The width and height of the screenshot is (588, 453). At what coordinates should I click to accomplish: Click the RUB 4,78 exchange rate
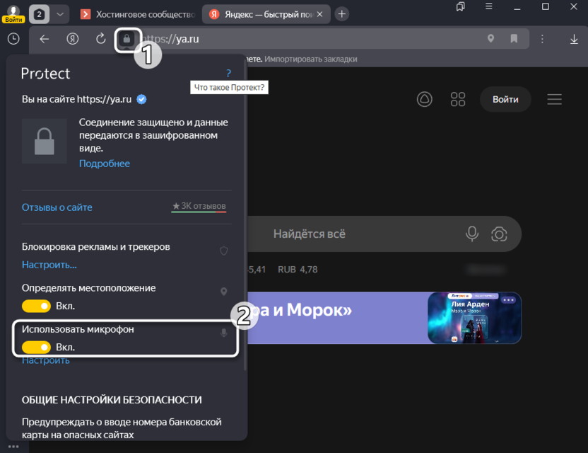[x=298, y=269]
